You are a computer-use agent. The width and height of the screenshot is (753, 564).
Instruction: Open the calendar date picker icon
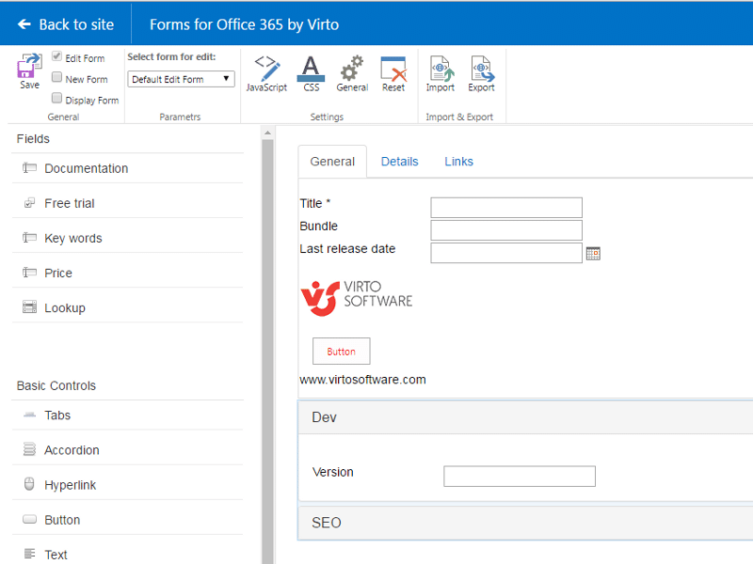point(593,253)
